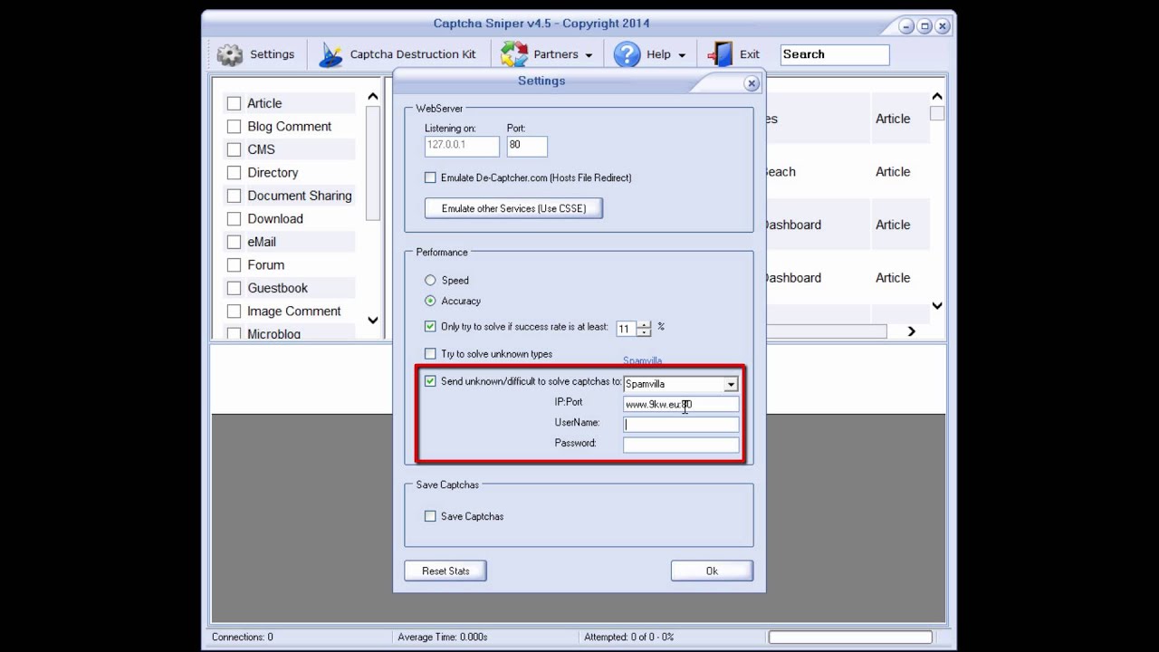Click the WebServer Port field
Image resolution: width=1159 pixels, height=652 pixels.
[527, 146]
